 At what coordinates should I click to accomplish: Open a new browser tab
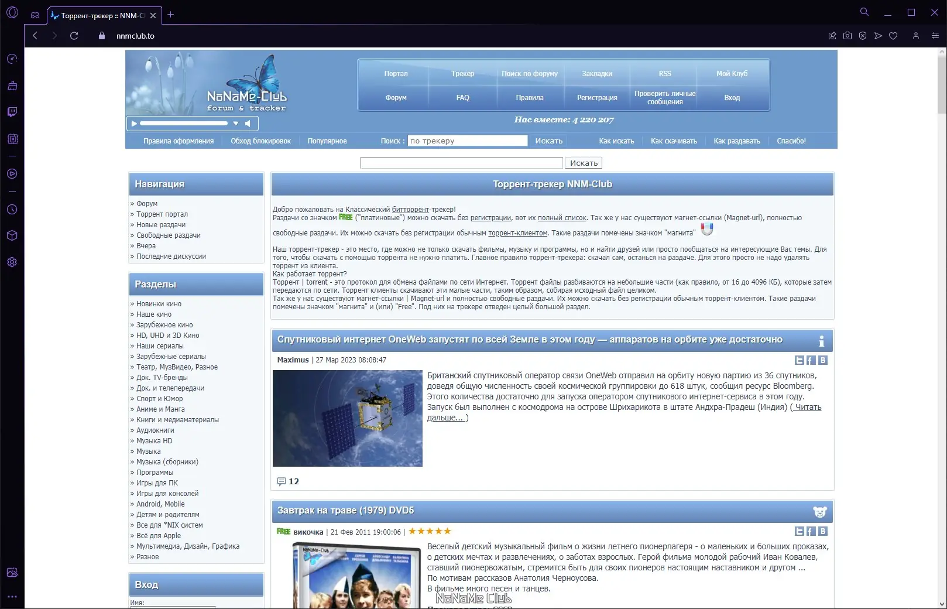pos(171,15)
